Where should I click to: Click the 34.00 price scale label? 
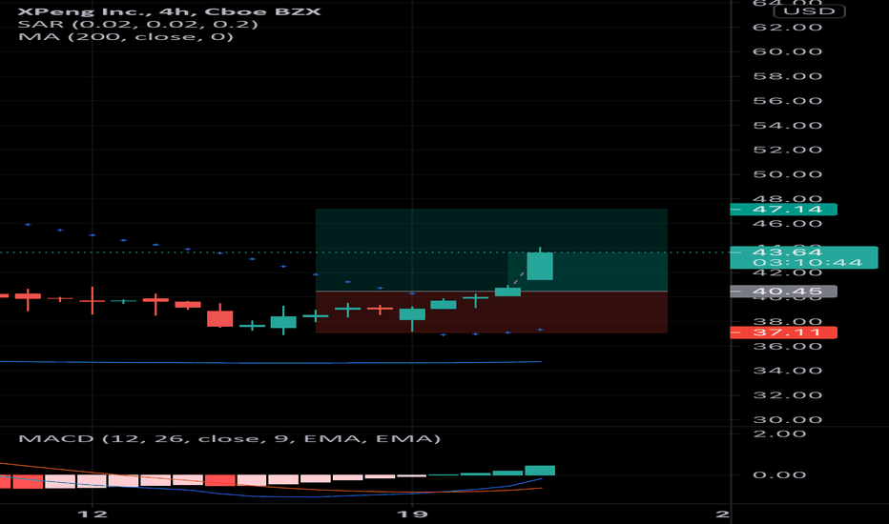point(788,371)
